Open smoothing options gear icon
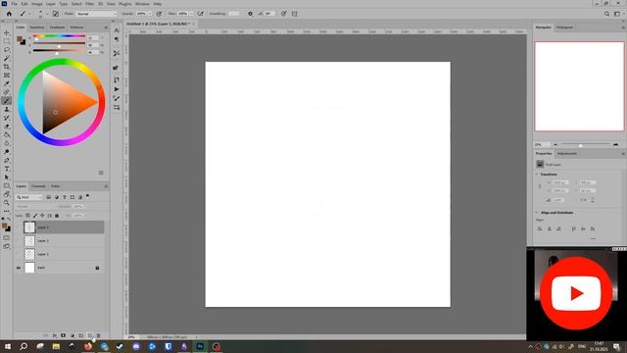The height and width of the screenshot is (353, 627). 251,14
